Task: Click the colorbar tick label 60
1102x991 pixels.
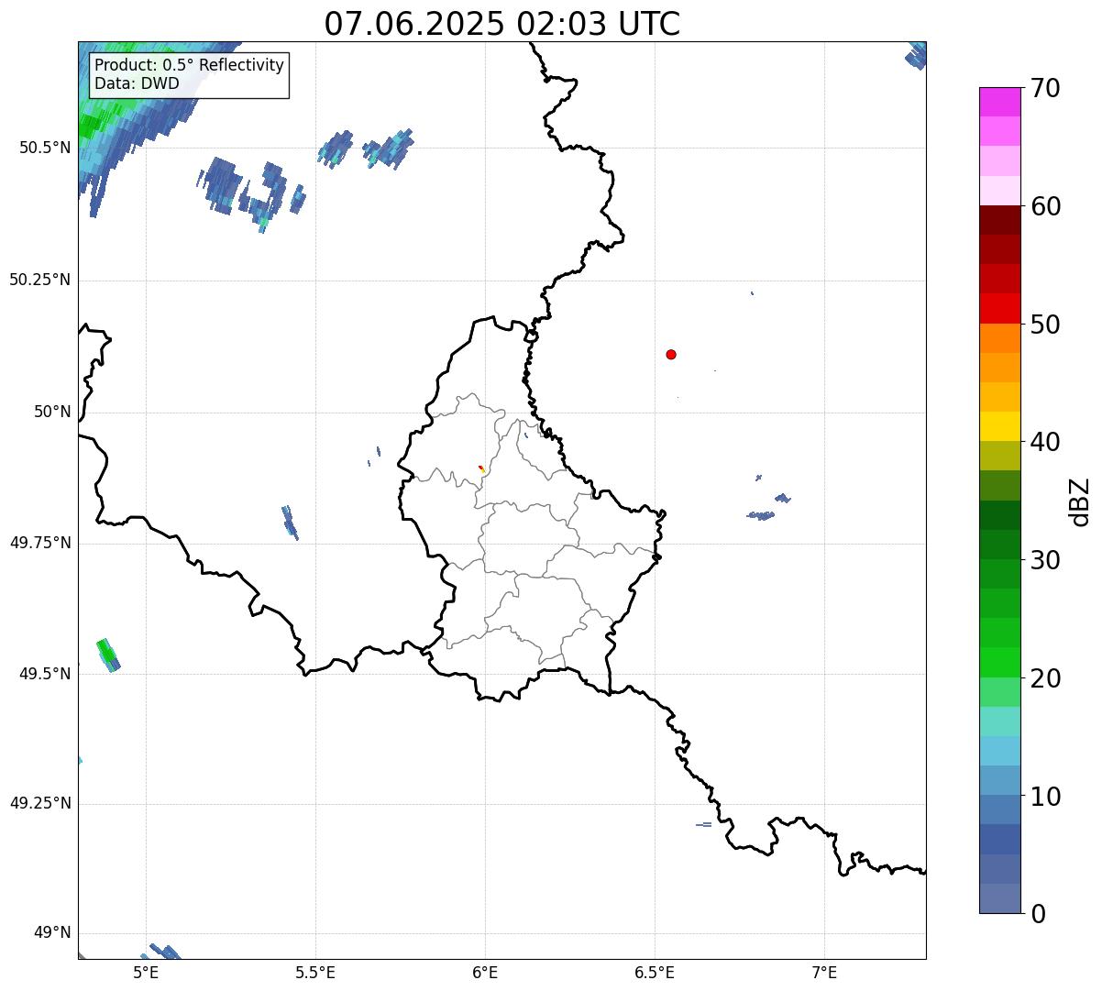Action: pos(1046,206)
